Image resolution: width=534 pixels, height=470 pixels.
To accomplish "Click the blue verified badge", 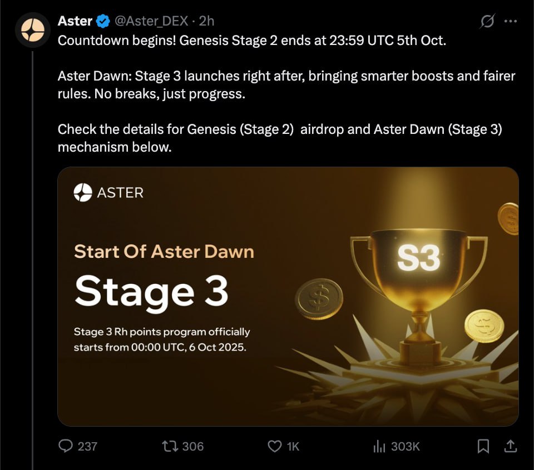I will coord(103,21).
